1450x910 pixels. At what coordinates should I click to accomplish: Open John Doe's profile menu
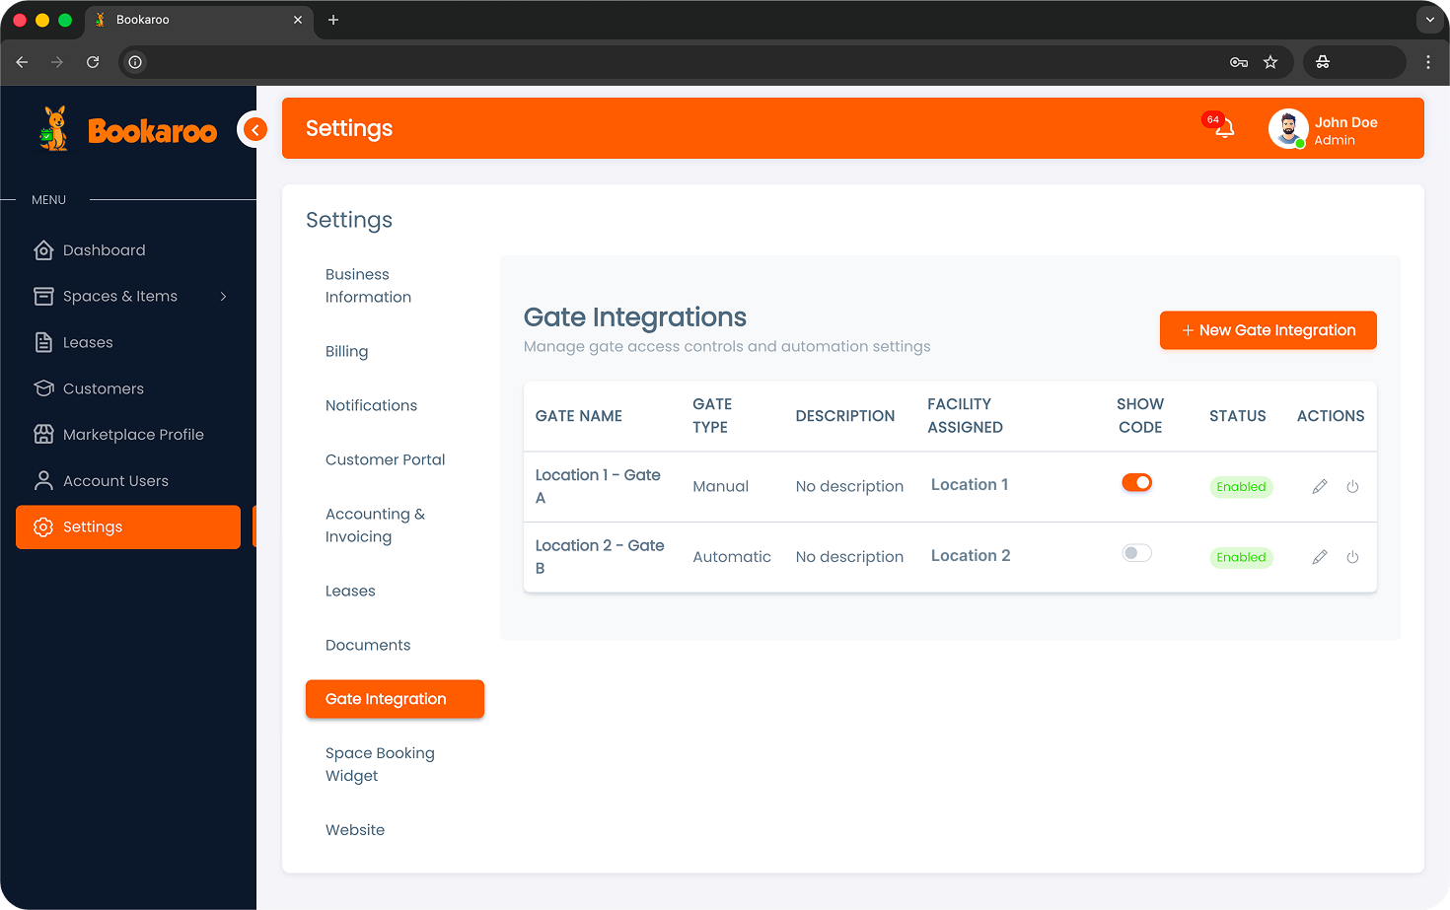tap(1325, 130)
